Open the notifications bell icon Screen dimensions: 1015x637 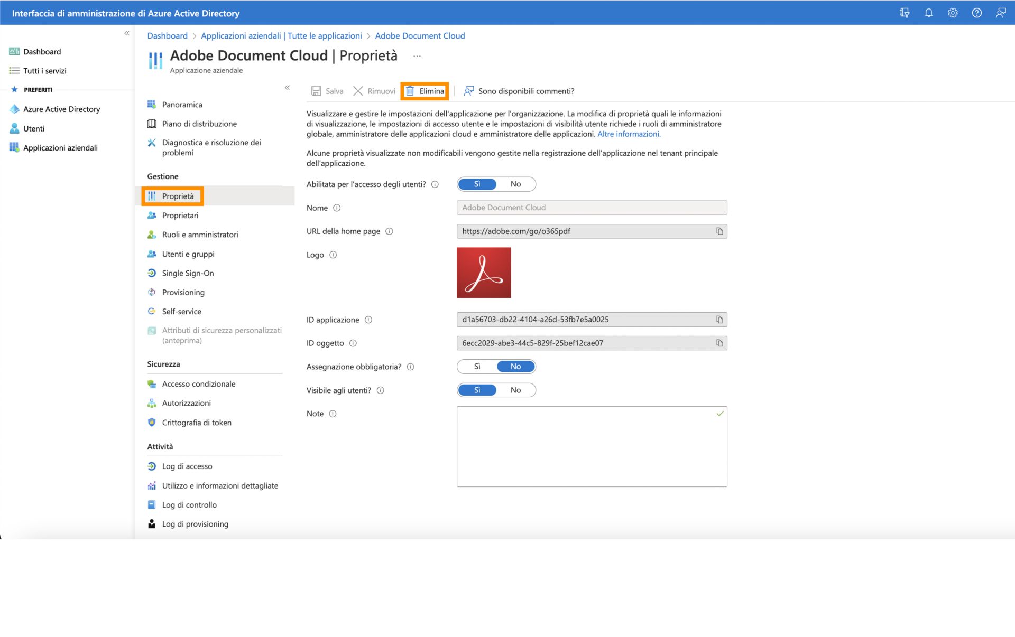(928, 13)
